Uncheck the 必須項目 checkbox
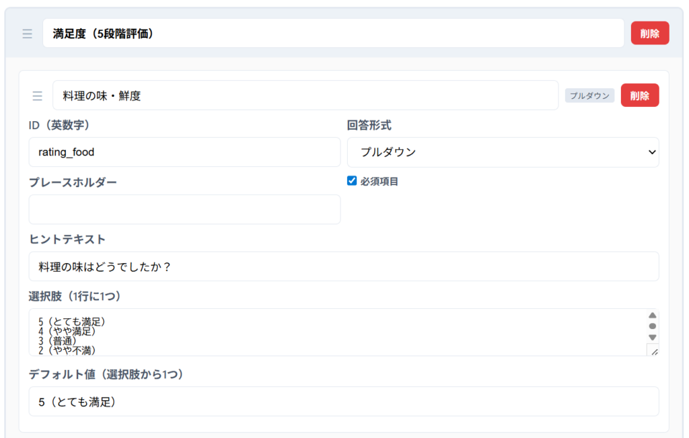The height and width of the screenshot is (438, 689). coord(352,181)
